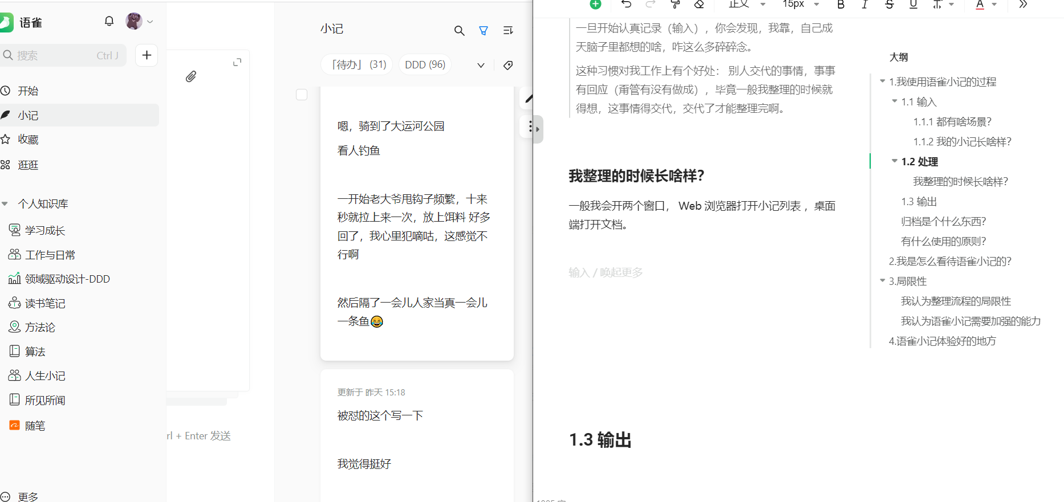The image size is (1064, 502).
Task: Expand the account menu arrow
Action: [x=150, y=22]
